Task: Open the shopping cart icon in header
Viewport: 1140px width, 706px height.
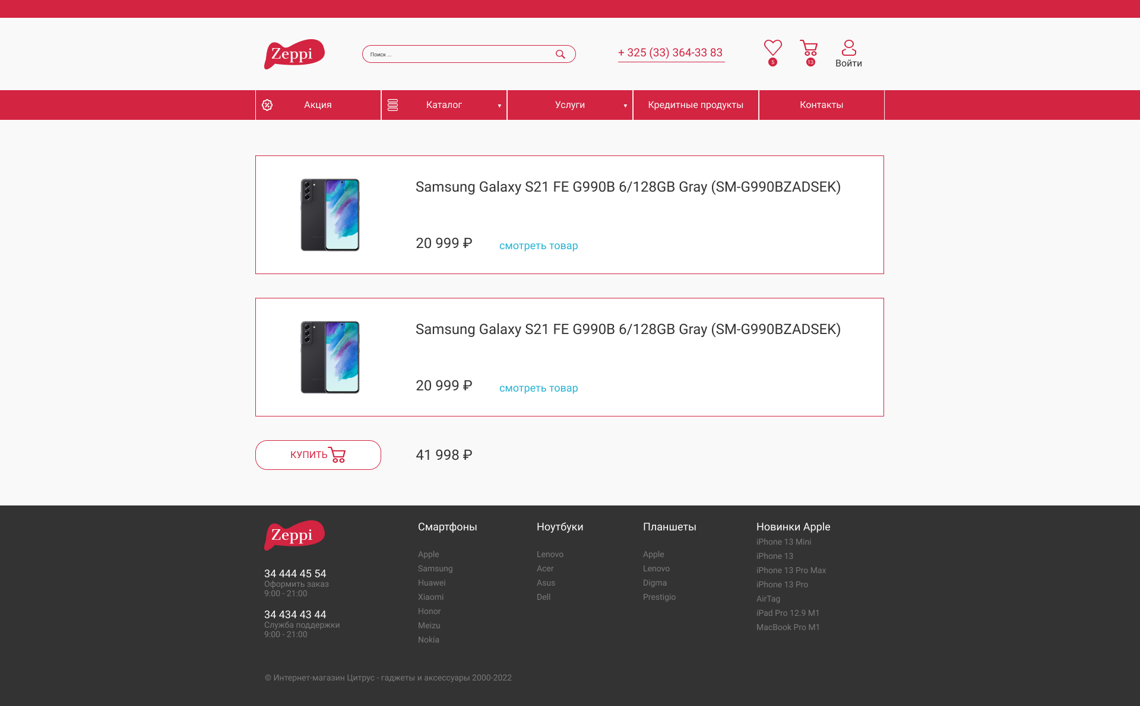Action: [809, 47]
